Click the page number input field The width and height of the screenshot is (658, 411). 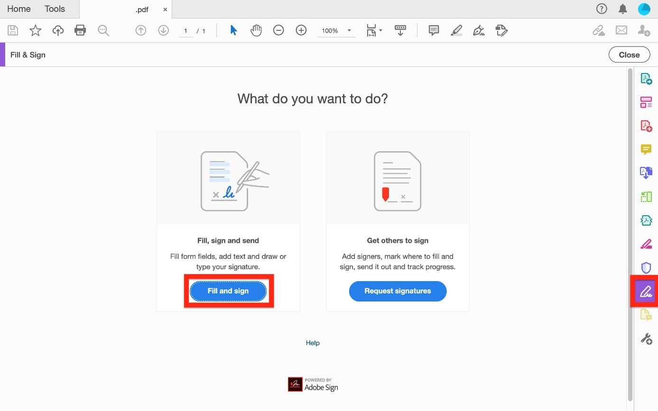(186, 31)
